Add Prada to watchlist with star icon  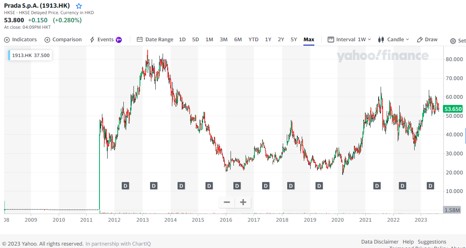click(x=79, y=6)
